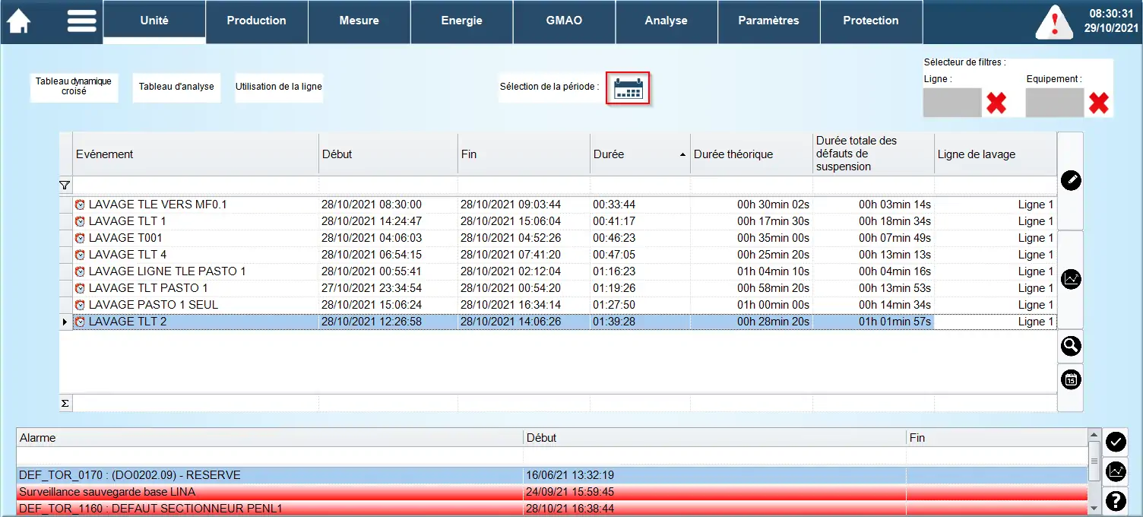Sort by the events Début column header
Viewport: 1143px width, 517px height.
click(x=388, y=154)
